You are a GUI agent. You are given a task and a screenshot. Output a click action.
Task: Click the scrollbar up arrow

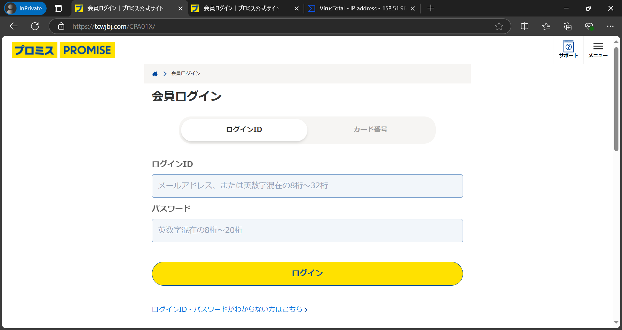click(x=616, y=42)
